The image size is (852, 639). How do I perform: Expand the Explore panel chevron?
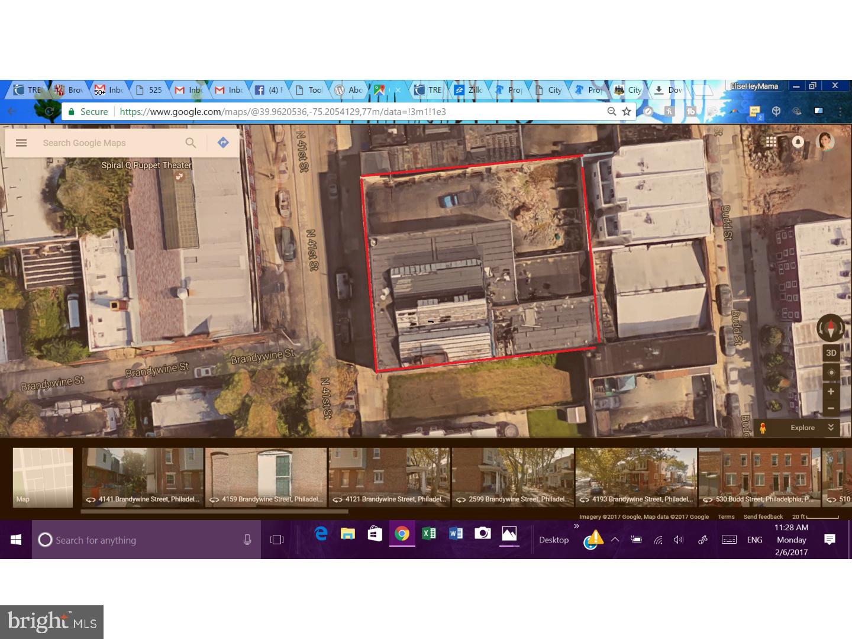(831, 427)
